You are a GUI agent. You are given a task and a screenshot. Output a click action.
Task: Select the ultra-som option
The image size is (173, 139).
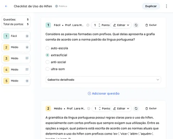coord(48,69)
